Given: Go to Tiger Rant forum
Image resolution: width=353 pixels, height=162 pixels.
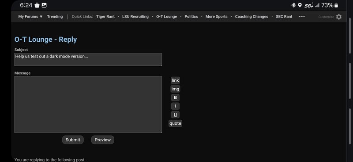Looking at the screenshot, I should click(105, 17).
